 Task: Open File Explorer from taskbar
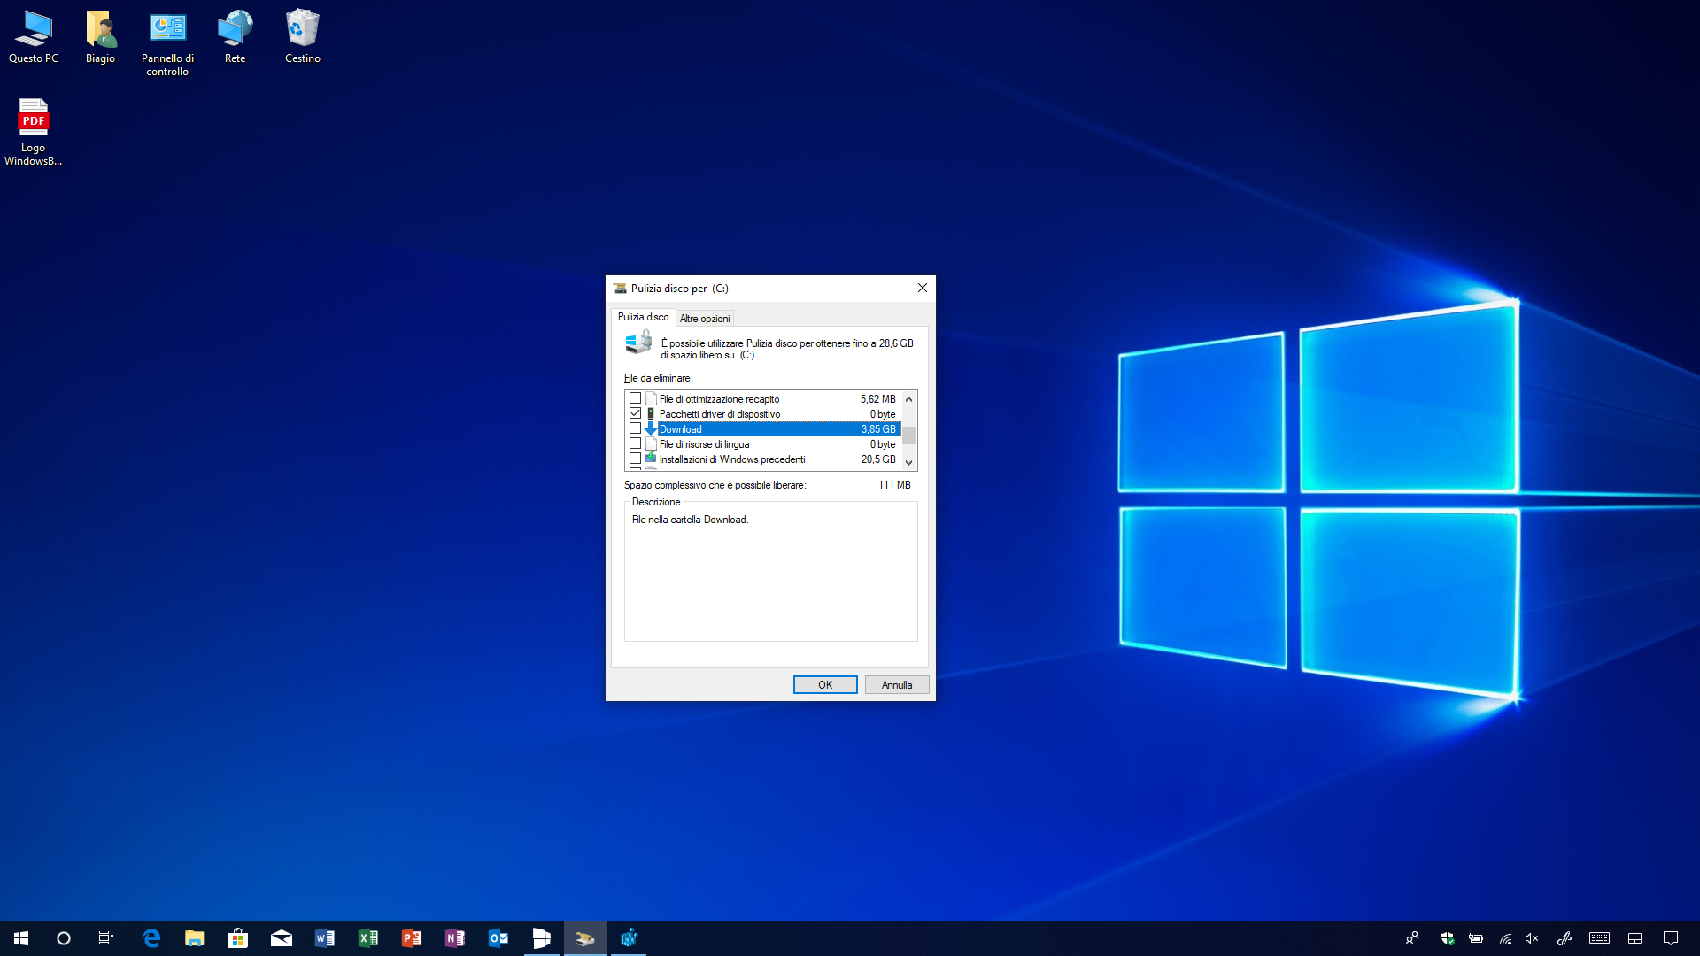click(x=195, y=938)
